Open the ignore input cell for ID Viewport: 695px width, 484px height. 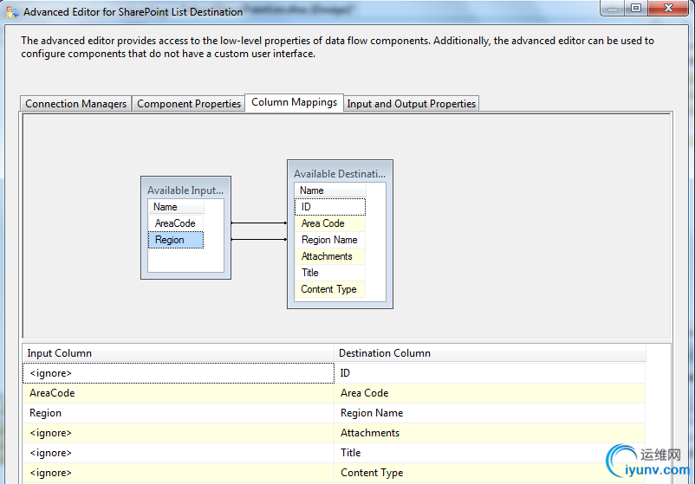pos(179,373)
